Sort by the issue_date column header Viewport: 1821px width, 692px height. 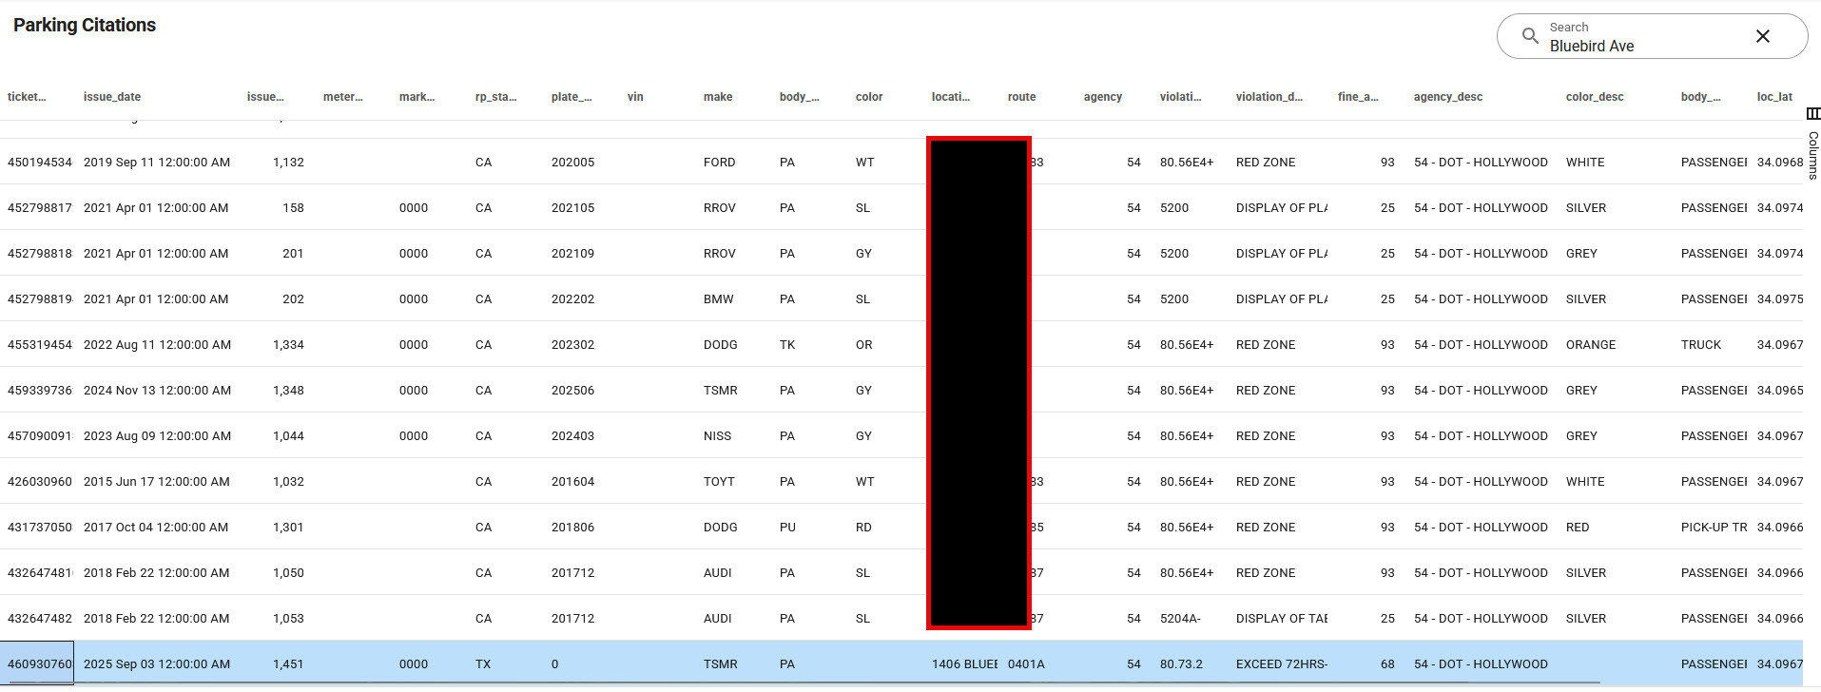[112, 97]
